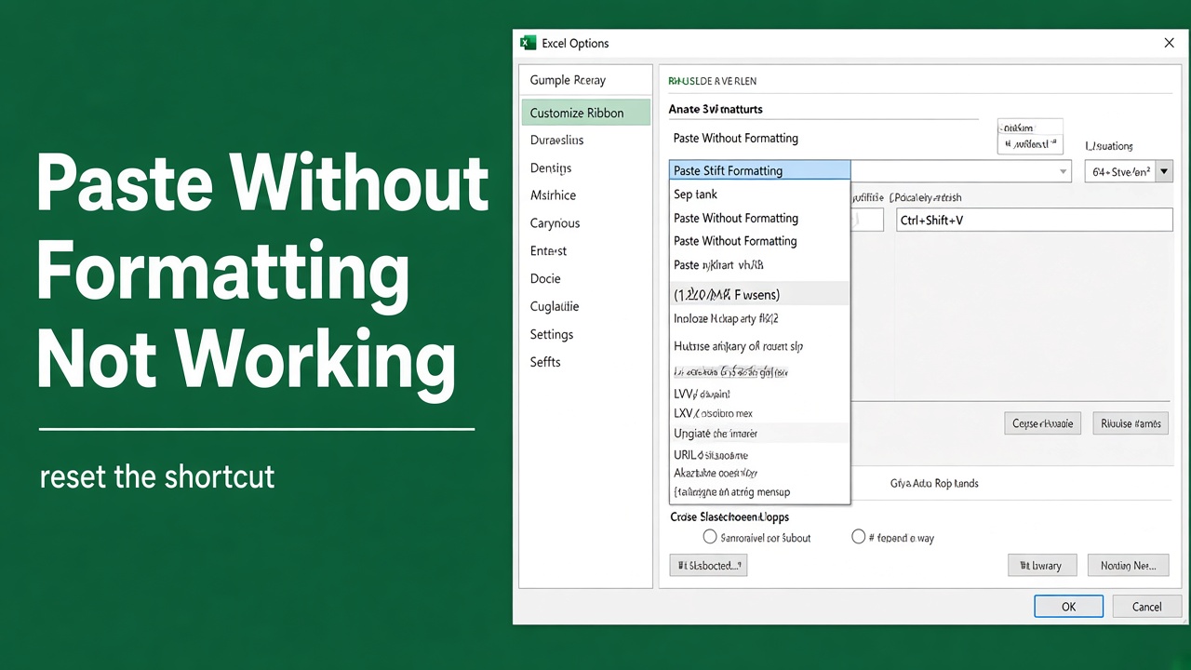Select the fepend e way radio button
This screenshot has height=670, width=1191.
(x=859, y=537)
